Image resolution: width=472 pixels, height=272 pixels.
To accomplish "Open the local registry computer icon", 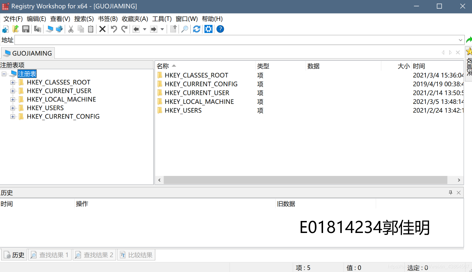I will (x=50, y=29).
